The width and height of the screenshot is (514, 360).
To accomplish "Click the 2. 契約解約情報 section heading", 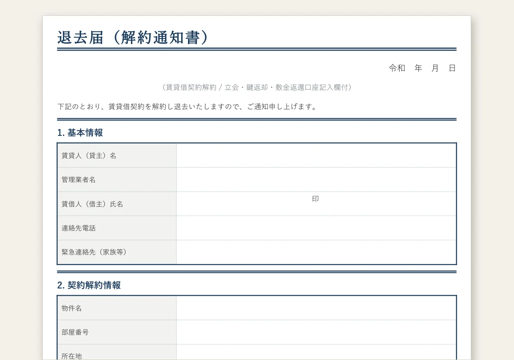I will (x=89, y=285).
